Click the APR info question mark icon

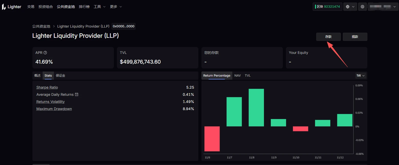45,53
